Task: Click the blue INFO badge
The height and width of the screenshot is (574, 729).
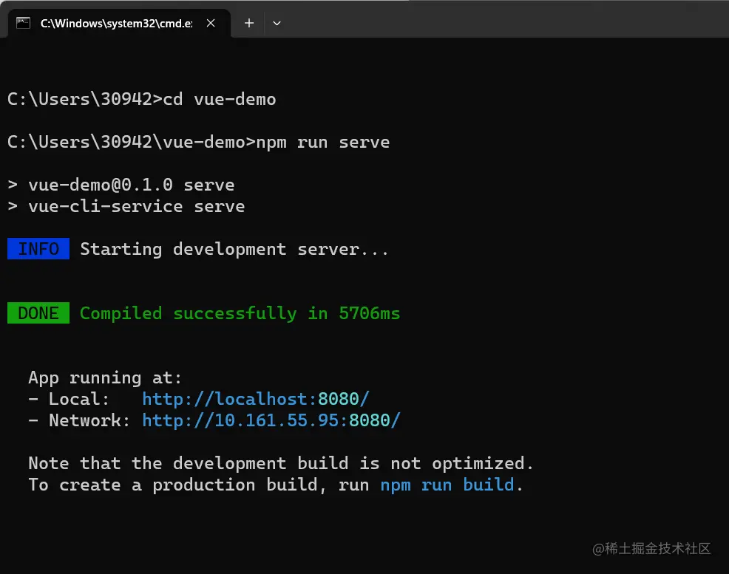Action: (38, 249)
